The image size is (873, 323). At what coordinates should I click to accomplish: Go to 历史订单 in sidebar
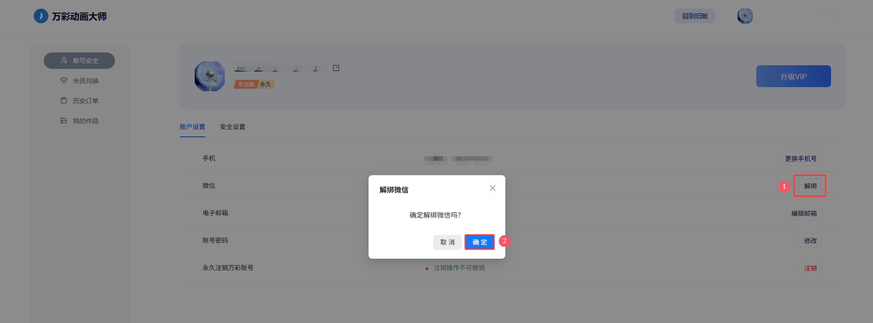coord(80,101)
